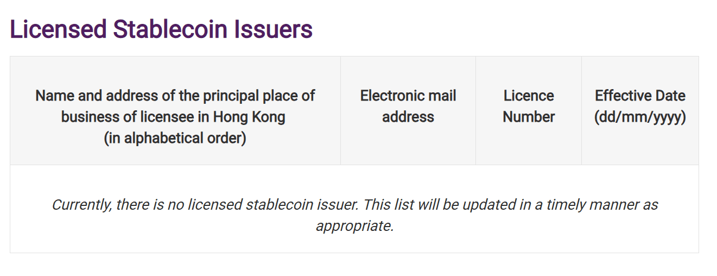717x276 pixels.
Task: Select the "Name and address" column header line
Action: tap(175, 96)
